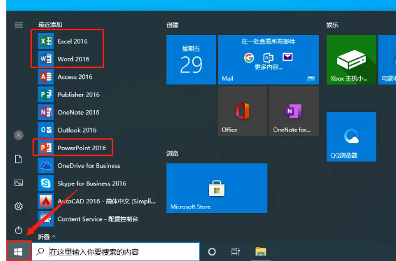Click the 创建 group header

pyautogui.click(x=173, y=25)
